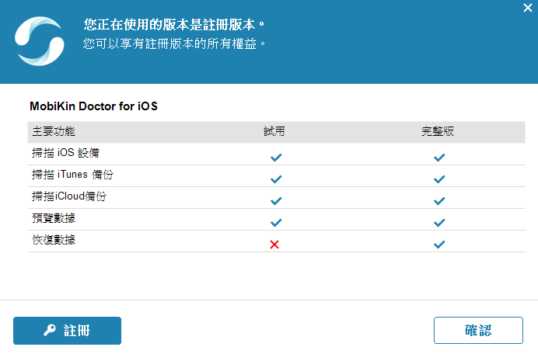Click trial checkmark for 預覽數據
The height and width of the screenshot is (354, 538).
tap(274, 222)
